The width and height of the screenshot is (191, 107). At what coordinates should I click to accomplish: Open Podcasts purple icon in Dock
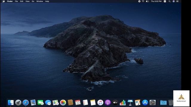point(108,103)
